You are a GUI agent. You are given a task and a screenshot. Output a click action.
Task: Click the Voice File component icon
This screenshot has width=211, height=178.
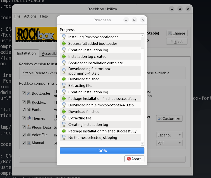coord(29,135)
